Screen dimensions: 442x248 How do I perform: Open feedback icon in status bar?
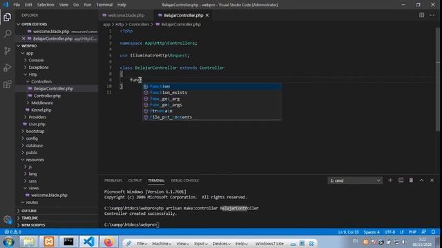[x=423, y=232]
